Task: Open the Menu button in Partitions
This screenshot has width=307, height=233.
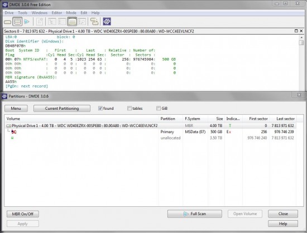Action: [16, 109]
